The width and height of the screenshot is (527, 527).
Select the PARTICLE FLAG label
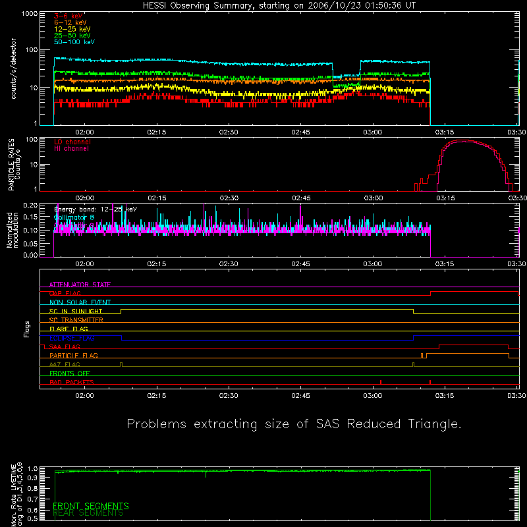click(74, 356)
